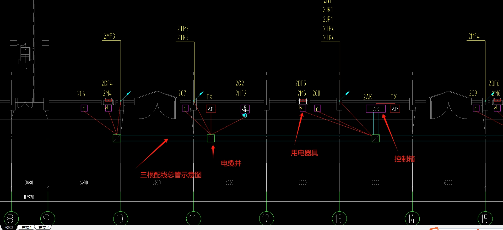The image size is (503, 230).
Task: Click the 2MF3 circuit label
Action: click(109, 36)
